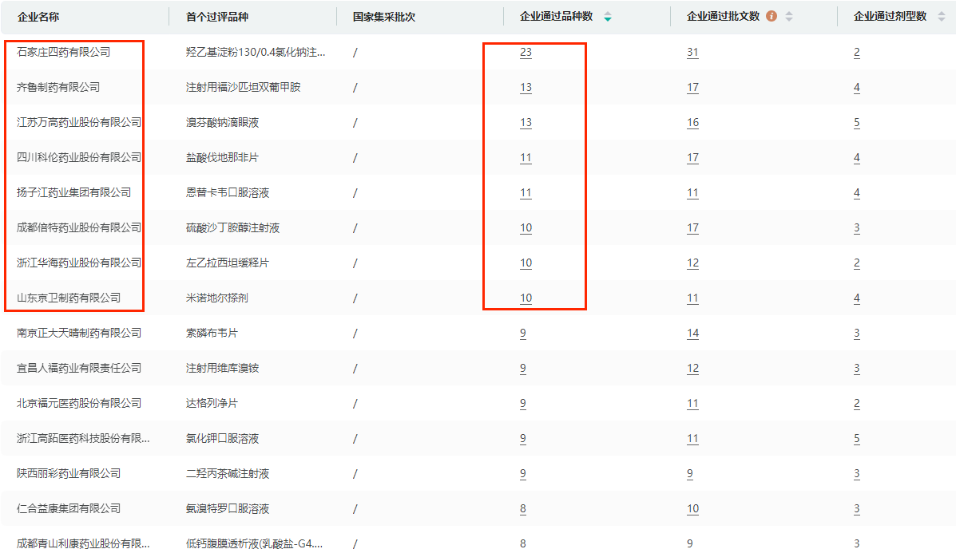The height and width of the screenshot is (549, 956).
Task: Select company 北京福元医药股份有限公司
Action: tap(79, 404)
